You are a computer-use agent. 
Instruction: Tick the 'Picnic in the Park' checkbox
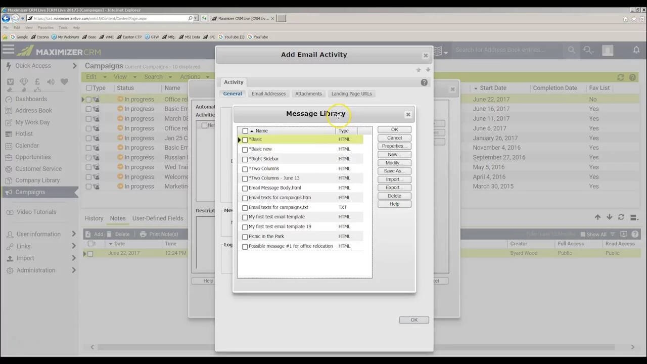pos(245,237)
